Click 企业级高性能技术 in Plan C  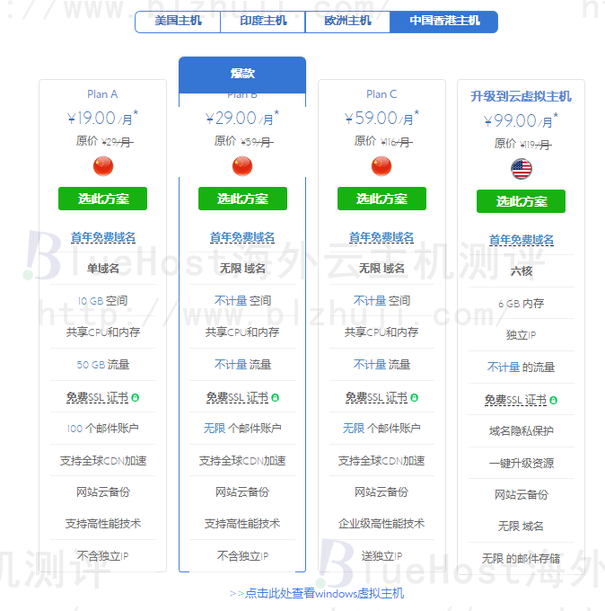tap(381, 524)
